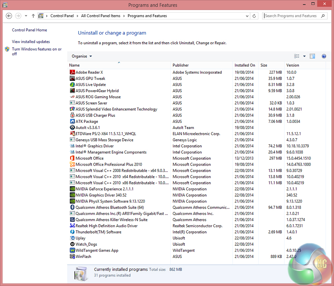Screen dimensions: 334x286
Task: Toggle the preview pane icon
Action: tap(312, 56)
